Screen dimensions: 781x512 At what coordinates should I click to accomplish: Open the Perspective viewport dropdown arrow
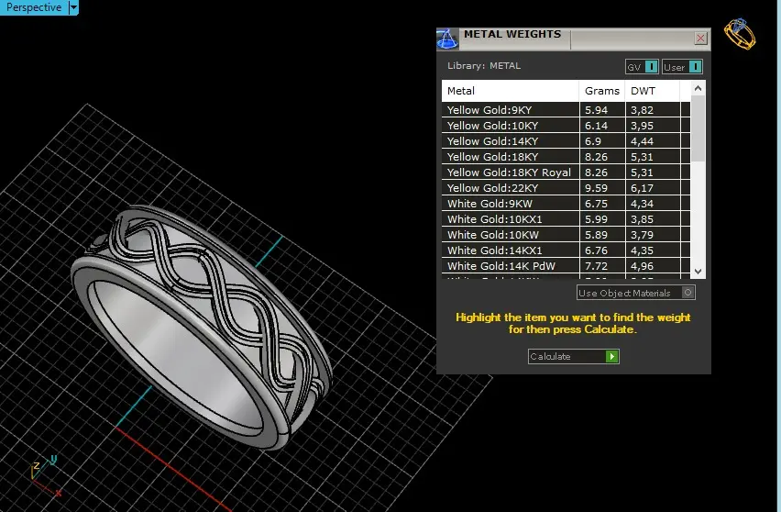73,7
